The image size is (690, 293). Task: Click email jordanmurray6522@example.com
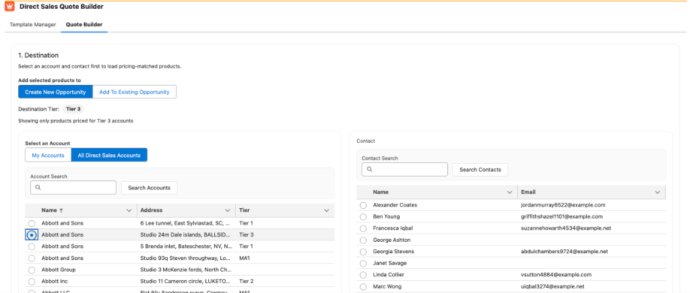(563, 205)
